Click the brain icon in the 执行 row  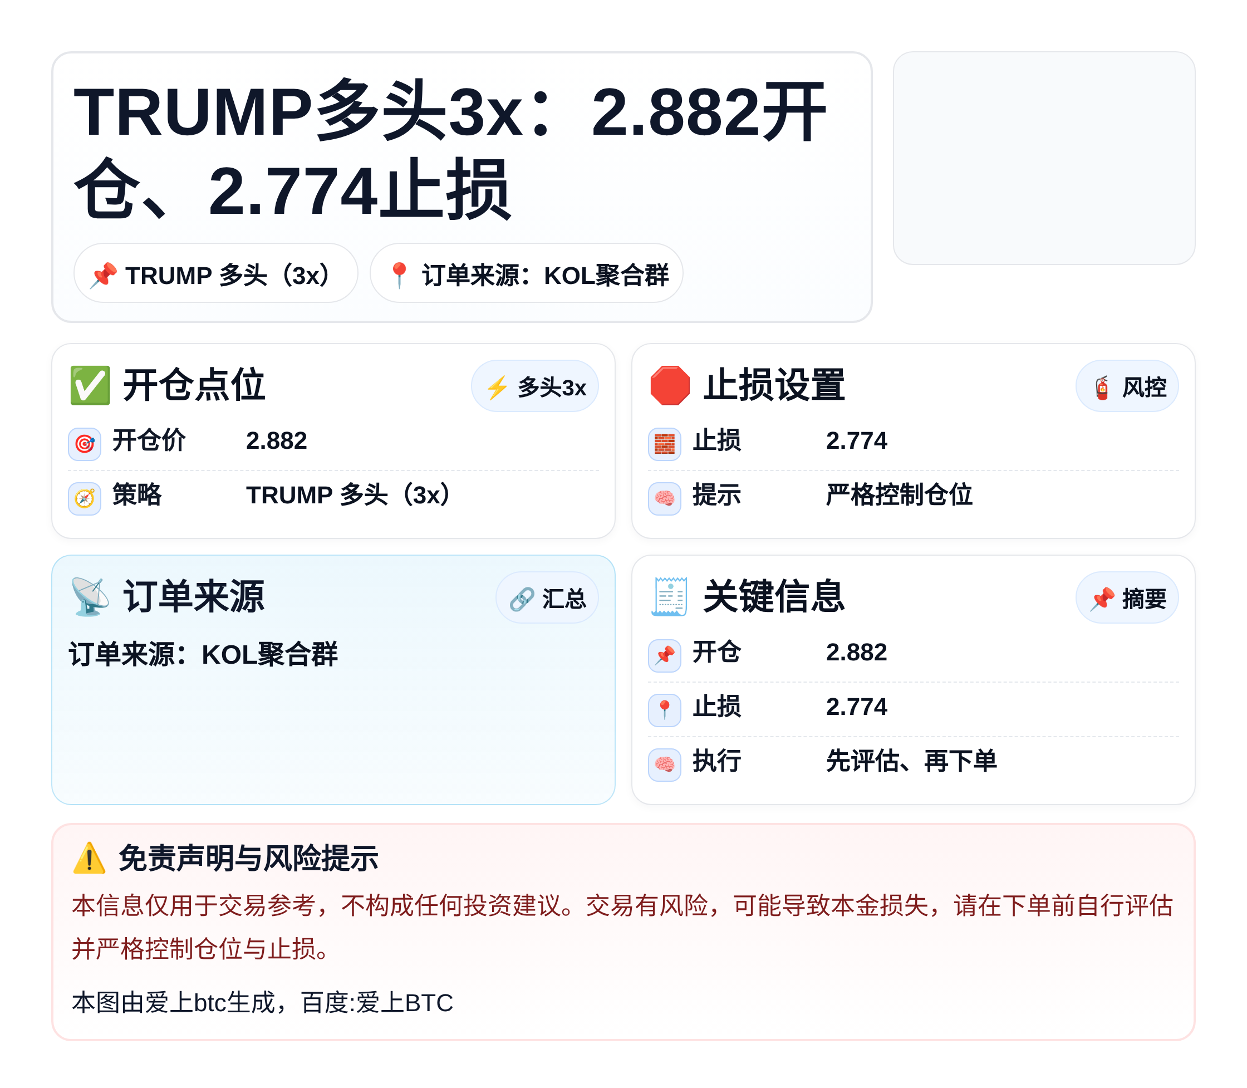point(665,764)
